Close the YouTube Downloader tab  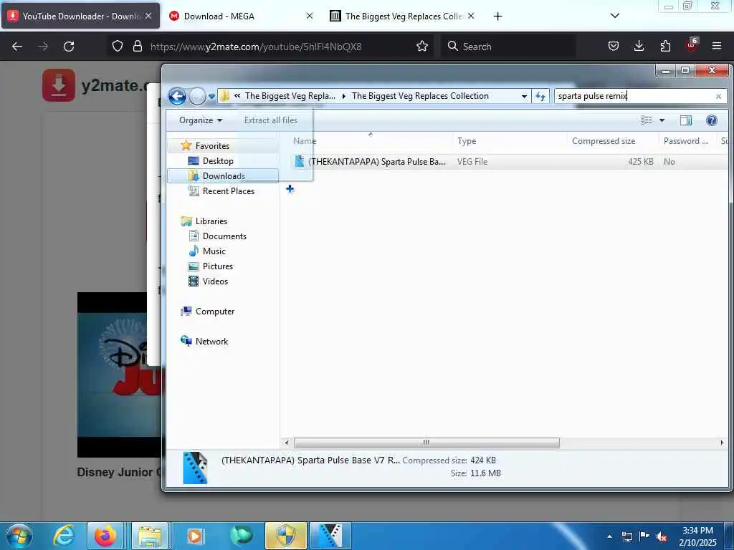[148, 16]
